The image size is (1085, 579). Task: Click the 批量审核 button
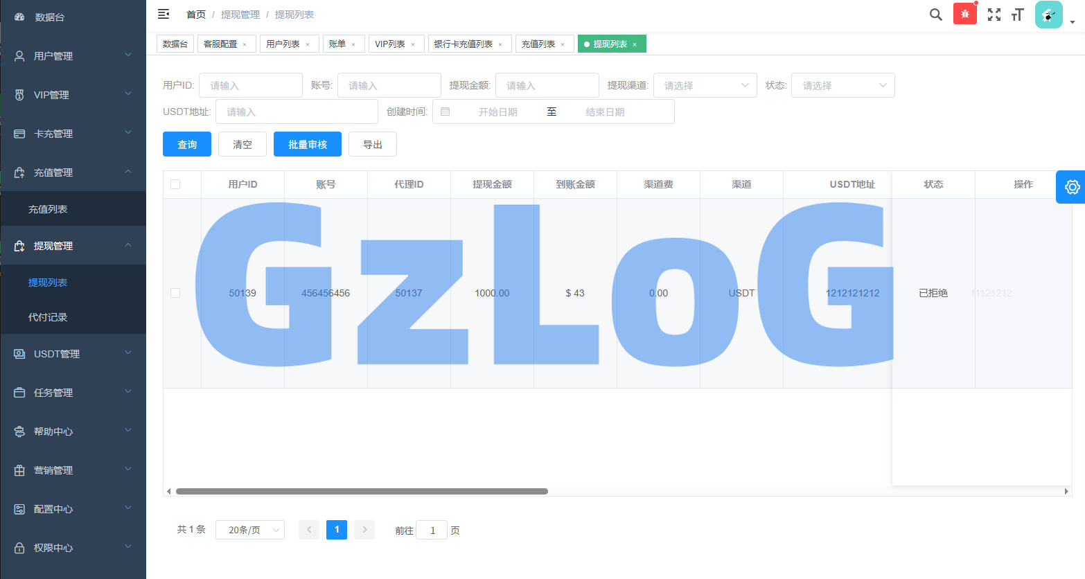(x=307, y=144)
